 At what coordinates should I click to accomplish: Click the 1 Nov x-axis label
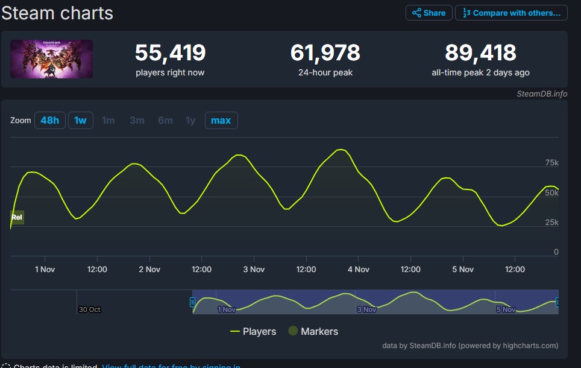pos(45,269)
